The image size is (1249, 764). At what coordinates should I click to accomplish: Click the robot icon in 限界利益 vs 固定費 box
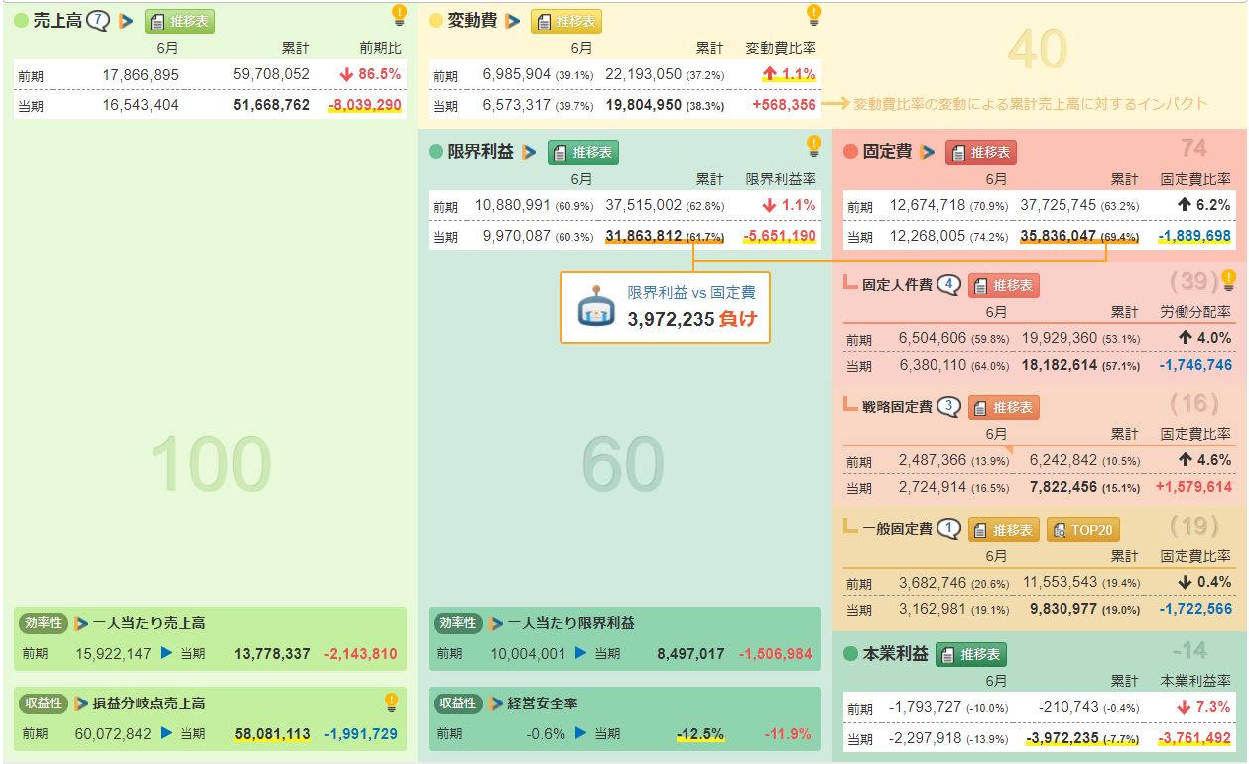[x=596, y=307]
